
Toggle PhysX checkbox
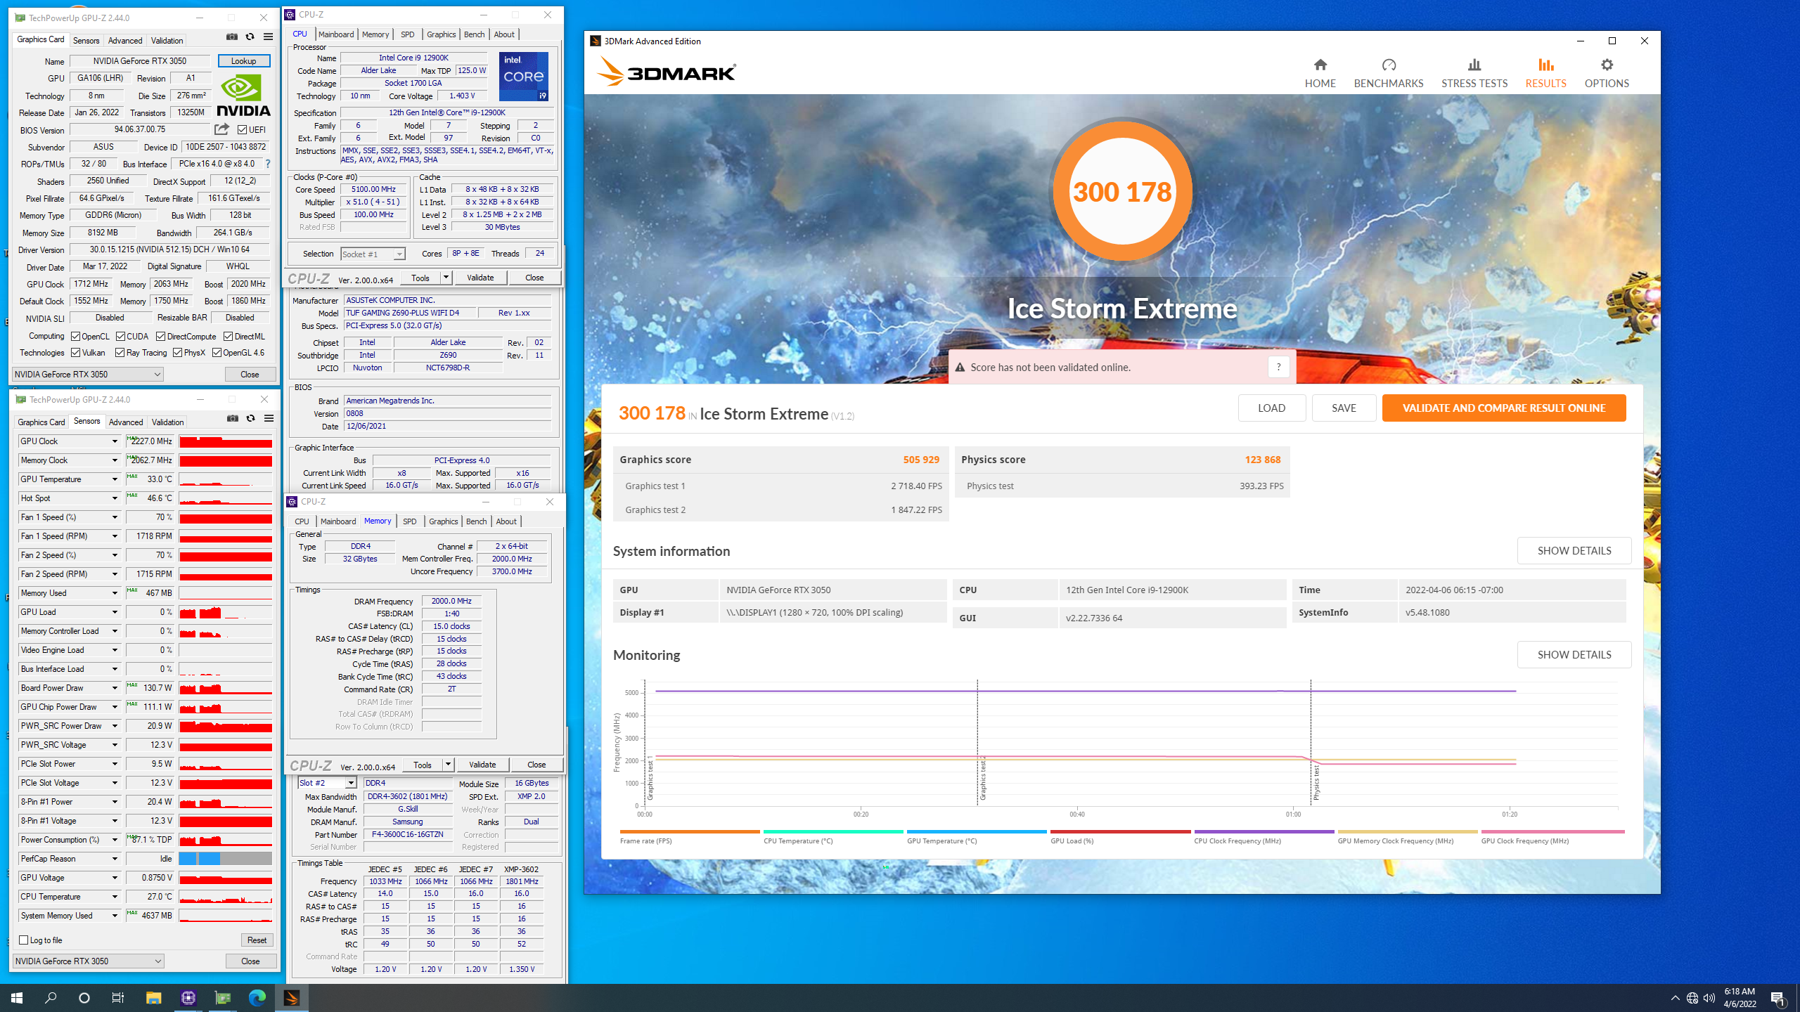[x=178, y=353]
